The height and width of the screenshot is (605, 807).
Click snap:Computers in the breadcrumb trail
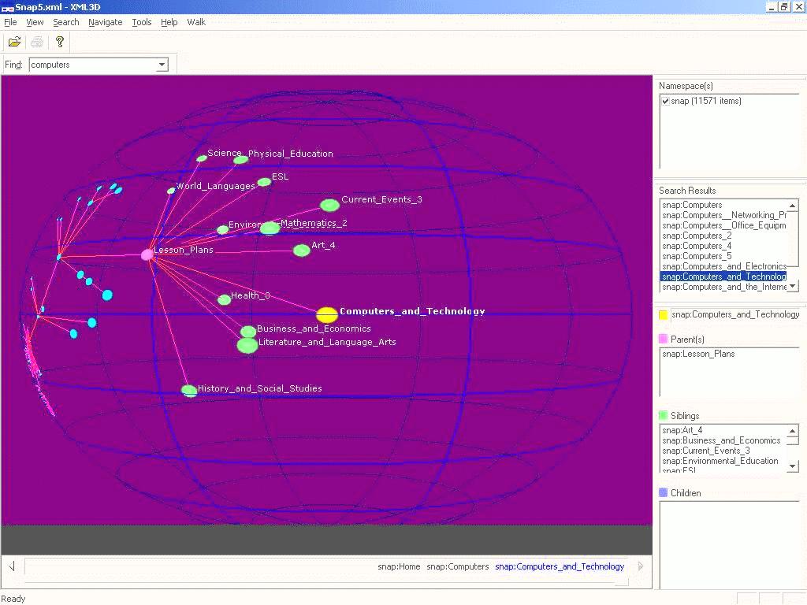(x=457, y=566)
